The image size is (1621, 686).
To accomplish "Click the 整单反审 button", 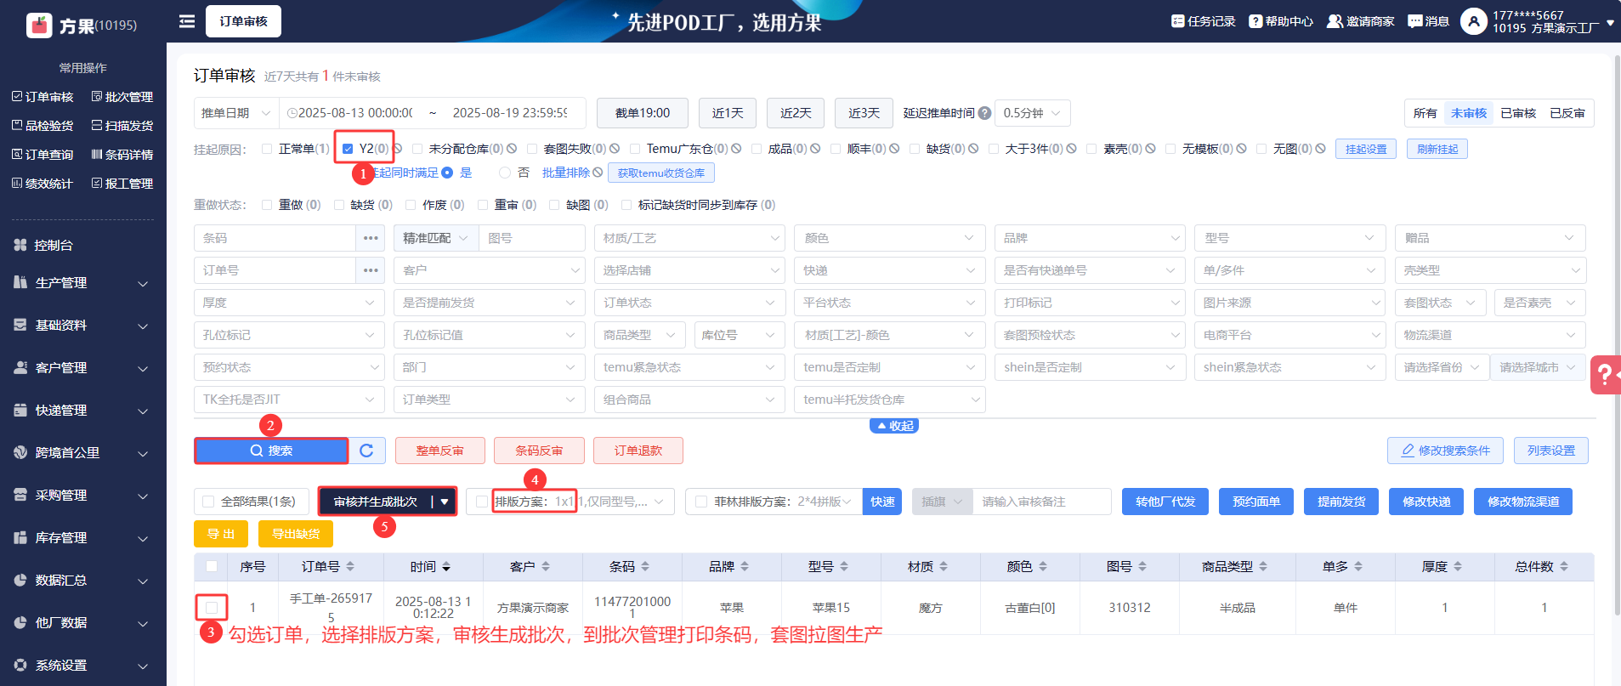I will coord(440,451).
